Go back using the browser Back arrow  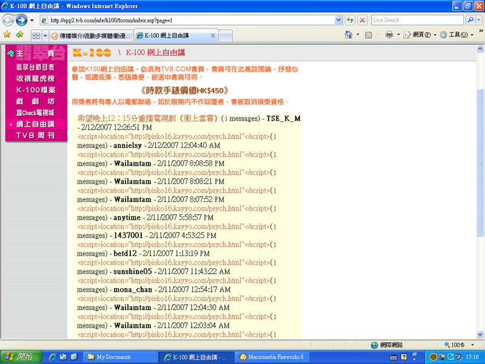point(8,21)
